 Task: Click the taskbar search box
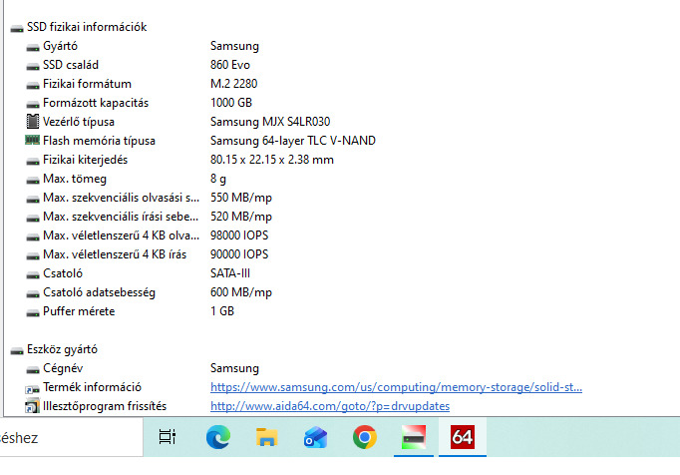tap(71, 437)
